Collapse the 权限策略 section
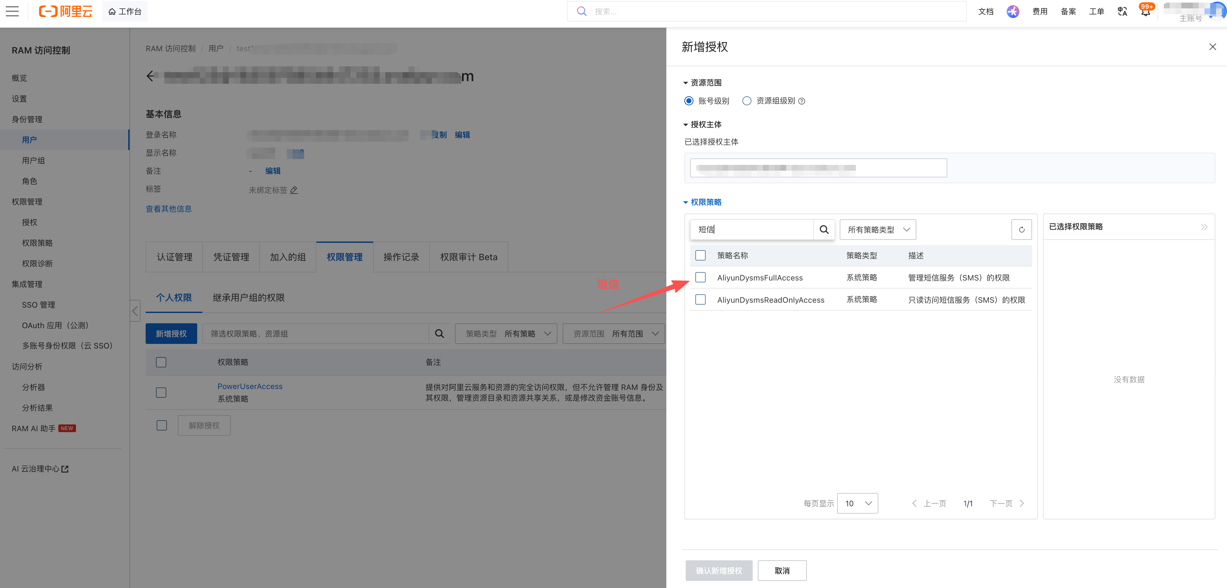Screen dimensions: 1227x588 (702, 202)
